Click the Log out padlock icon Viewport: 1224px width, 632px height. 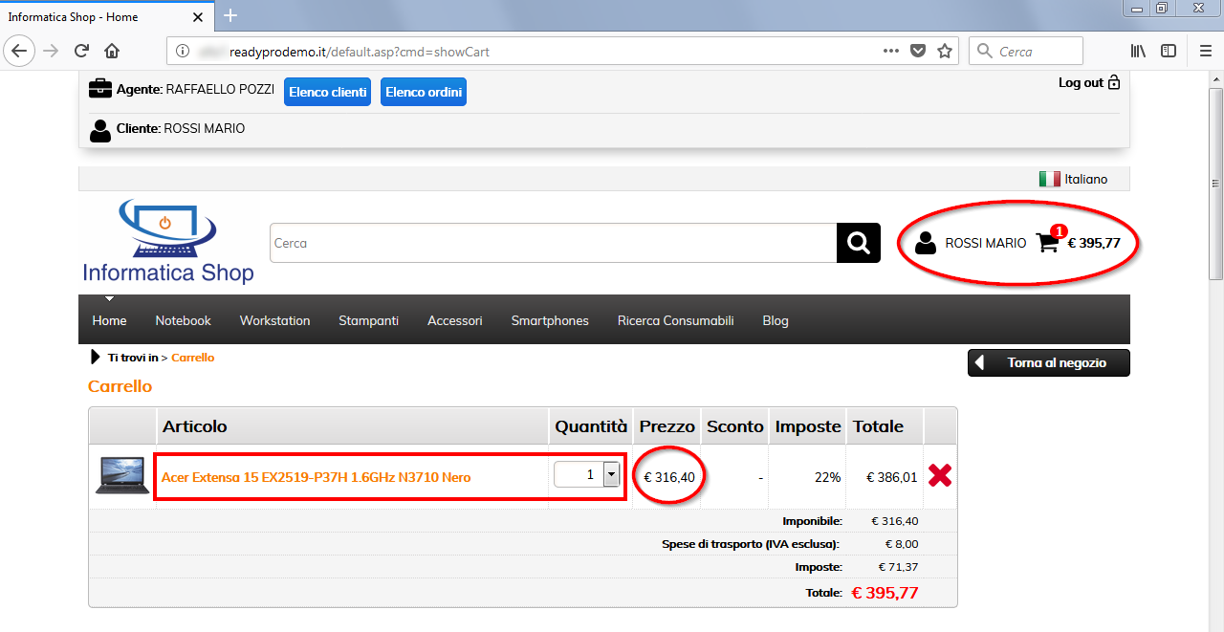coord(1113,83)
